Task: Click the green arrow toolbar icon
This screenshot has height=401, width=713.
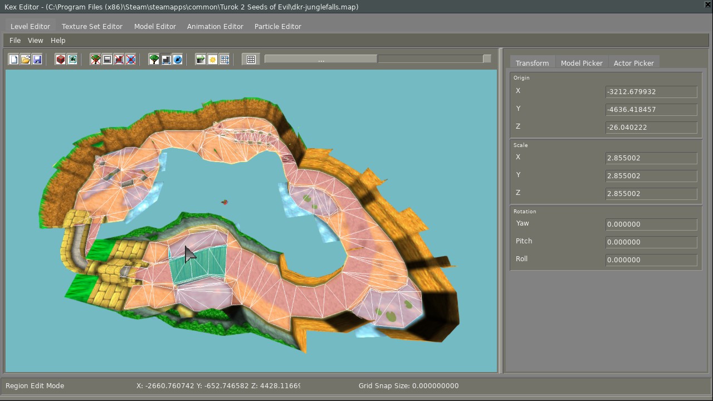Action: point(201,60)
